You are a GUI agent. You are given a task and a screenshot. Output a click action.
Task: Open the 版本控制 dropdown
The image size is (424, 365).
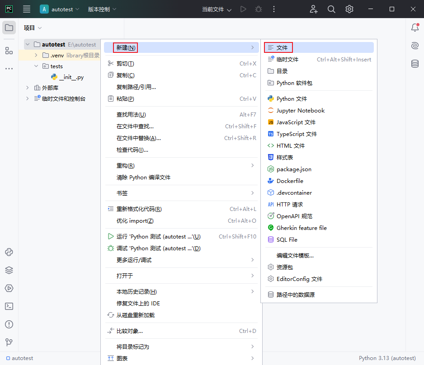click(x=102, y=9)
